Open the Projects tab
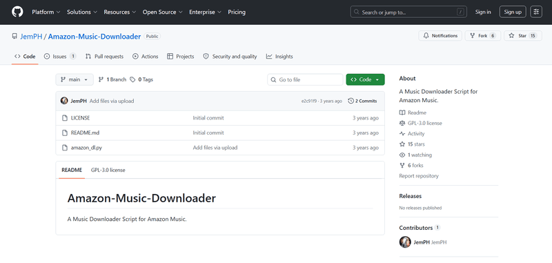This screenshot has height=263, width=552. [181, 57]
